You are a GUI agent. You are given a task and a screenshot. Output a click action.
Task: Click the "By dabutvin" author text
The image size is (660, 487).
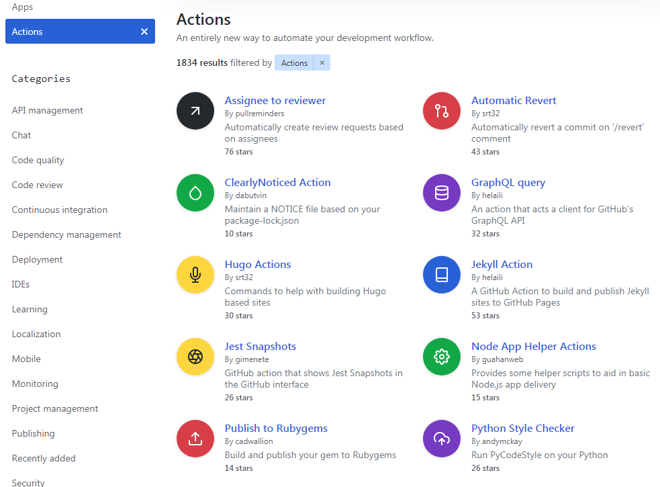pyautogui.click(x=245, y=195)
